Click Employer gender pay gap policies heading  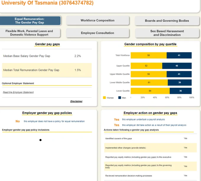pos(47,113)
